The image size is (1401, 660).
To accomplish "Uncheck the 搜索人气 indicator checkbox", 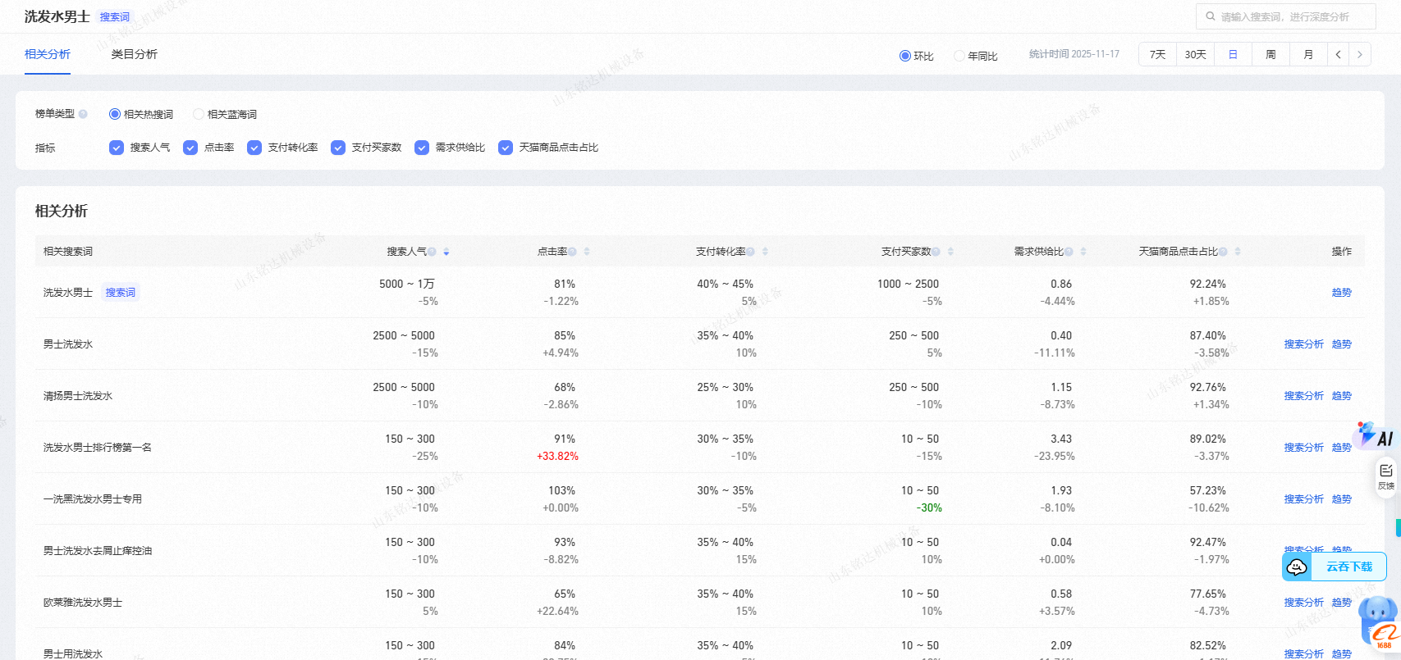I will click(x=117, y=148).
